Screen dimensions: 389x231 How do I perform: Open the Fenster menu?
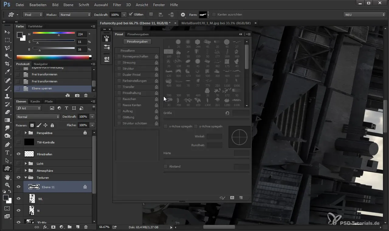159,5
